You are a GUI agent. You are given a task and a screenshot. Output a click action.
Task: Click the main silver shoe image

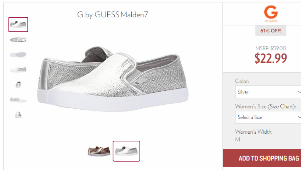click(113, 79)
